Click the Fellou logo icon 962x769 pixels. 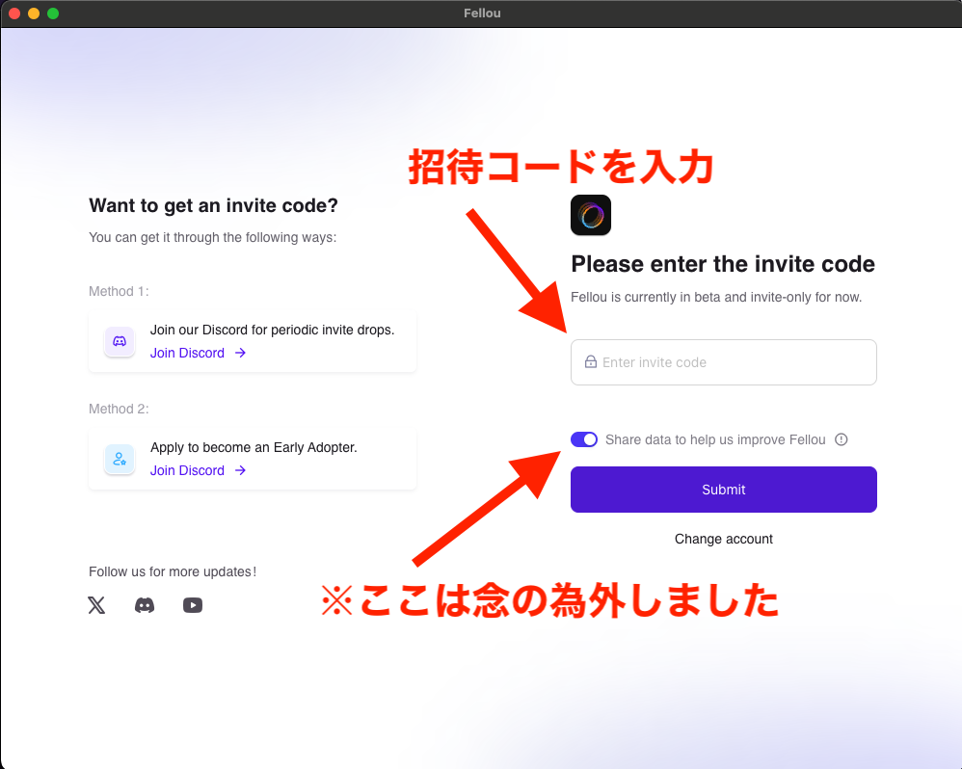(x=591, y=215)
